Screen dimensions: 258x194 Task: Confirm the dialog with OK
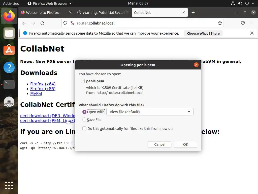(185, 144)
